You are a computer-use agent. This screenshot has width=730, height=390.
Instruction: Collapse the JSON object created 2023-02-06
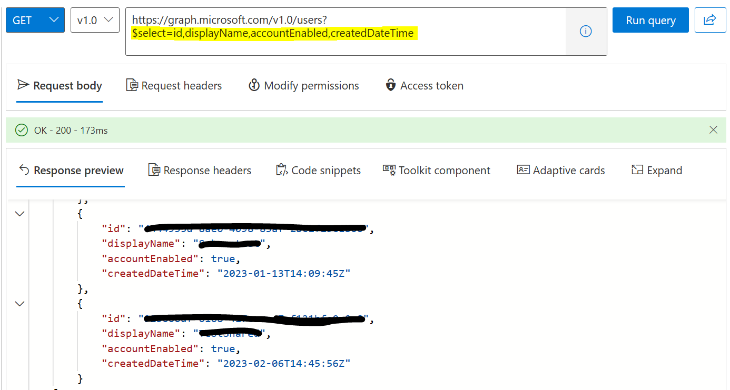coord(19,304)
